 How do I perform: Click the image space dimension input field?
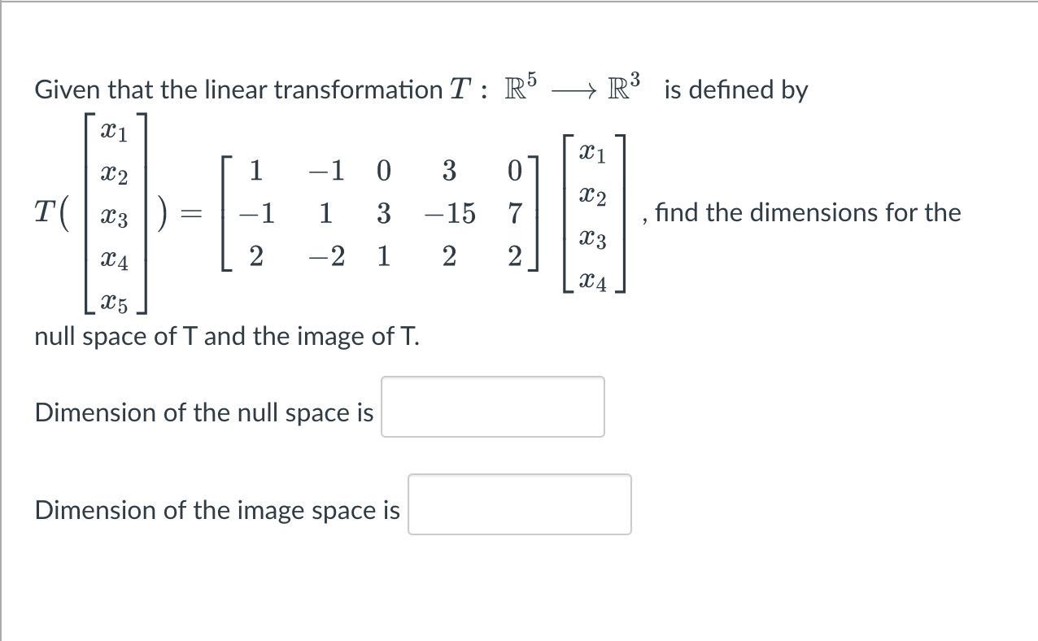(519, 504)
